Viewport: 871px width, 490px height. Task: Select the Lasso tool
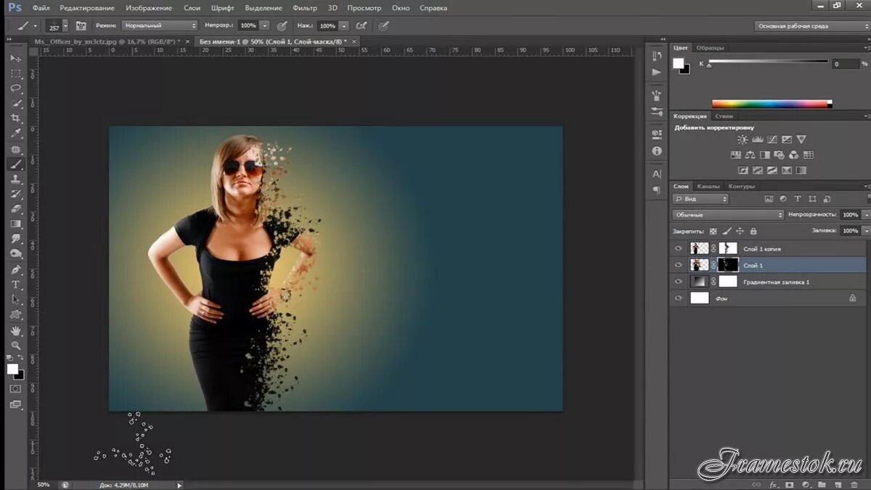click(x=16, y=89)
